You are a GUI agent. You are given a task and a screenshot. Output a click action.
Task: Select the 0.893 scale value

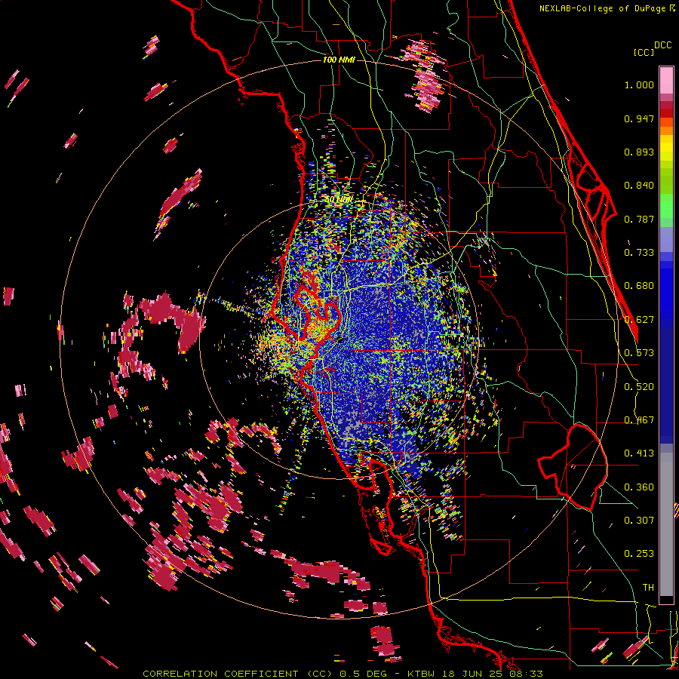[639, 152]
